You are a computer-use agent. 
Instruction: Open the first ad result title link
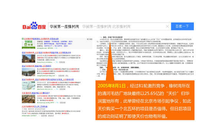pyautogui.click(x=41, y=39)
